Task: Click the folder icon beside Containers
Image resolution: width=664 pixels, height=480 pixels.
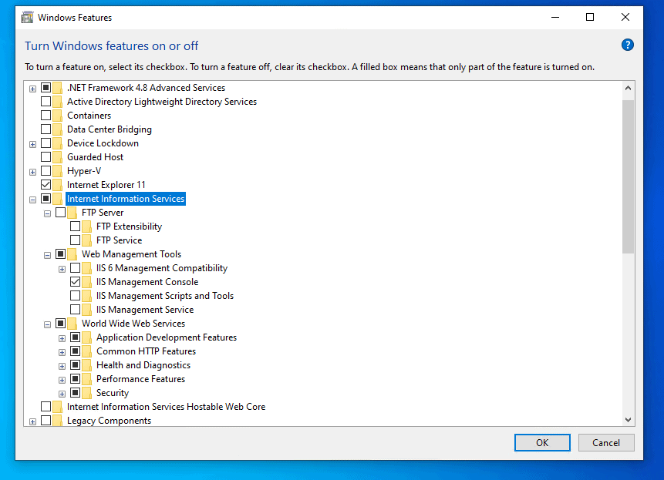Action: (x=57, y=116)
